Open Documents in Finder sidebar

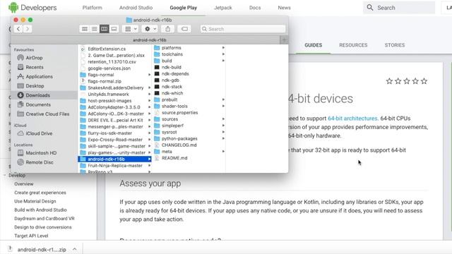coord(38,104)
